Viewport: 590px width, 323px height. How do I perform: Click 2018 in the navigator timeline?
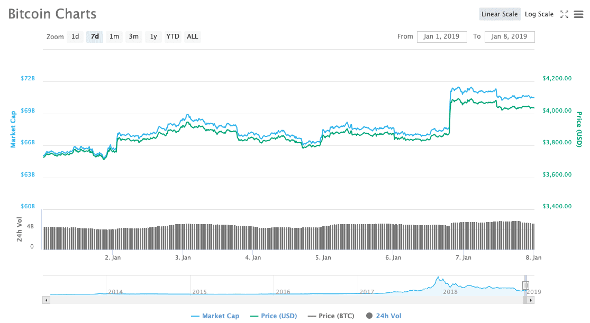tap(450, 292)
